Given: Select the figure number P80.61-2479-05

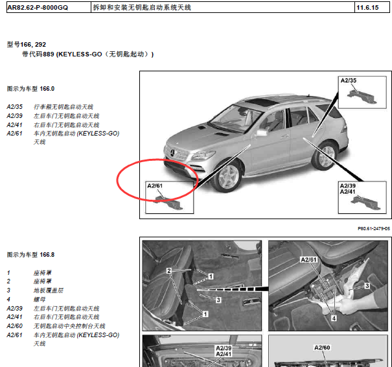Looking at the screenshot, I should 374,228.
